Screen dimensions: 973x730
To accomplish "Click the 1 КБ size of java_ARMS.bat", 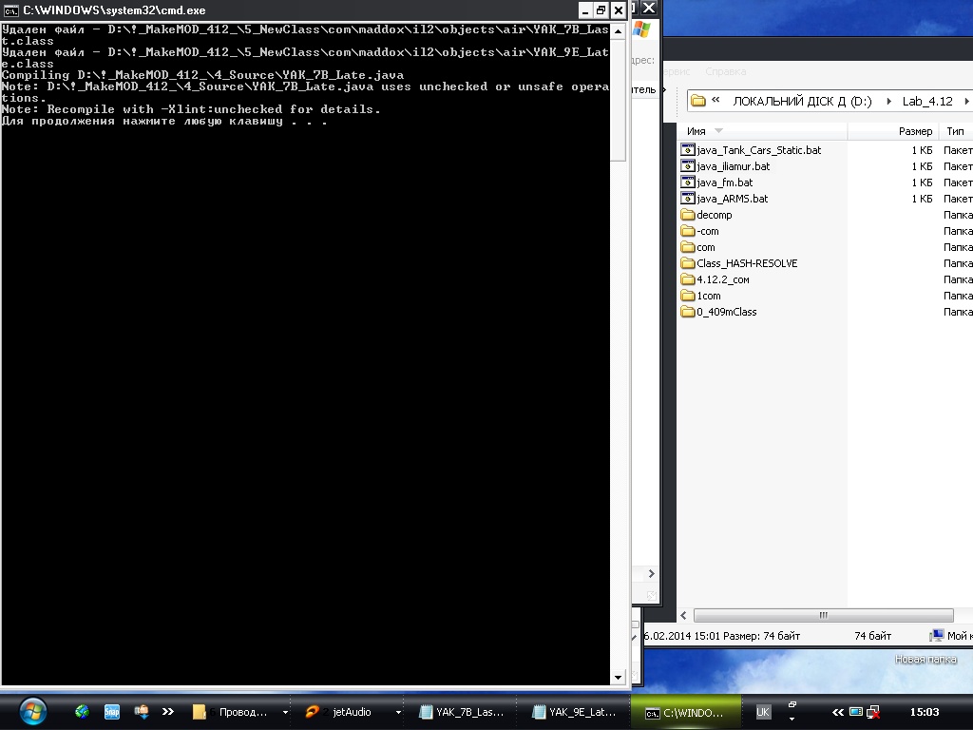I will point(922,199).
